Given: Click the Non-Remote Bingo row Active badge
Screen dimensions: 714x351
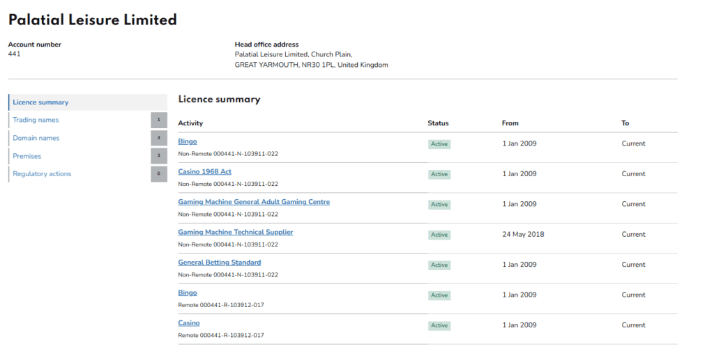Looking at the screenshot, I should click(439, 143).
